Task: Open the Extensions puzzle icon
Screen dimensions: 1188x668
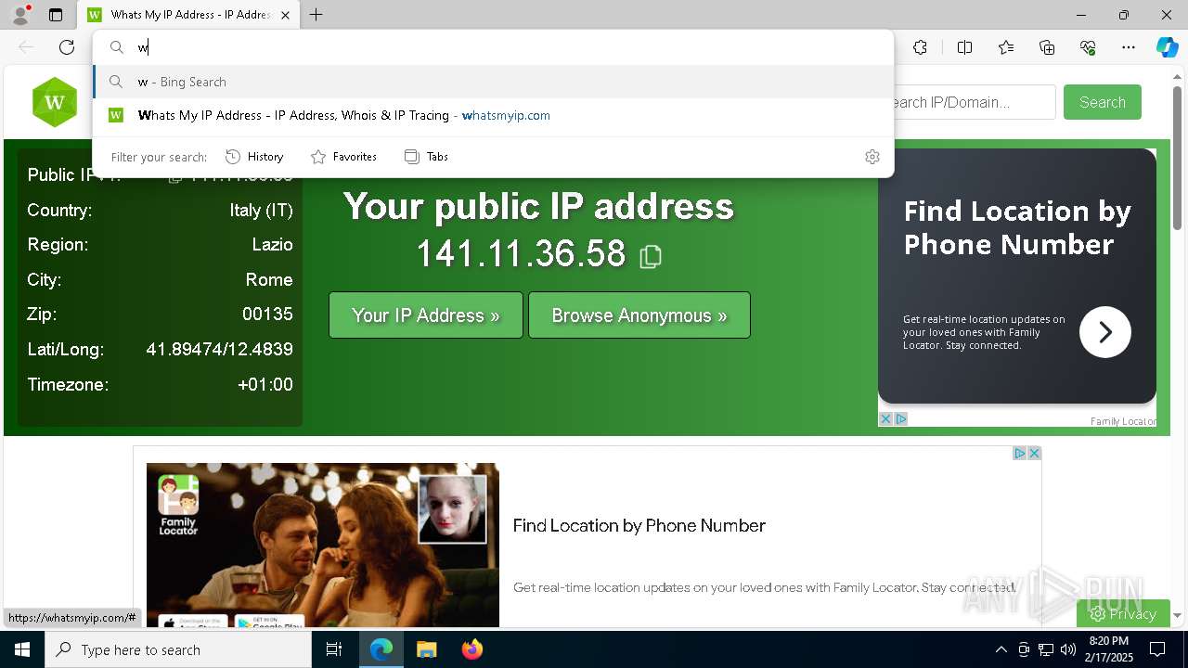Action: coord(920,47)
